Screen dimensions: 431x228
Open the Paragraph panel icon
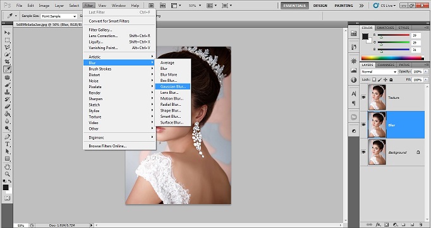354,103
